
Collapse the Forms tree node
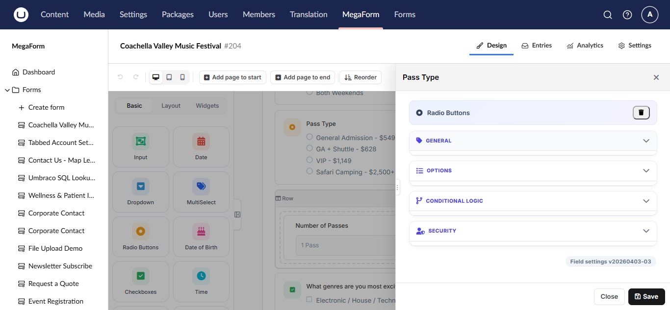[7, 90]
